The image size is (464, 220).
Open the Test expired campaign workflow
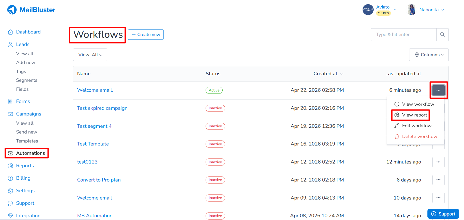(x=102, y=108)
